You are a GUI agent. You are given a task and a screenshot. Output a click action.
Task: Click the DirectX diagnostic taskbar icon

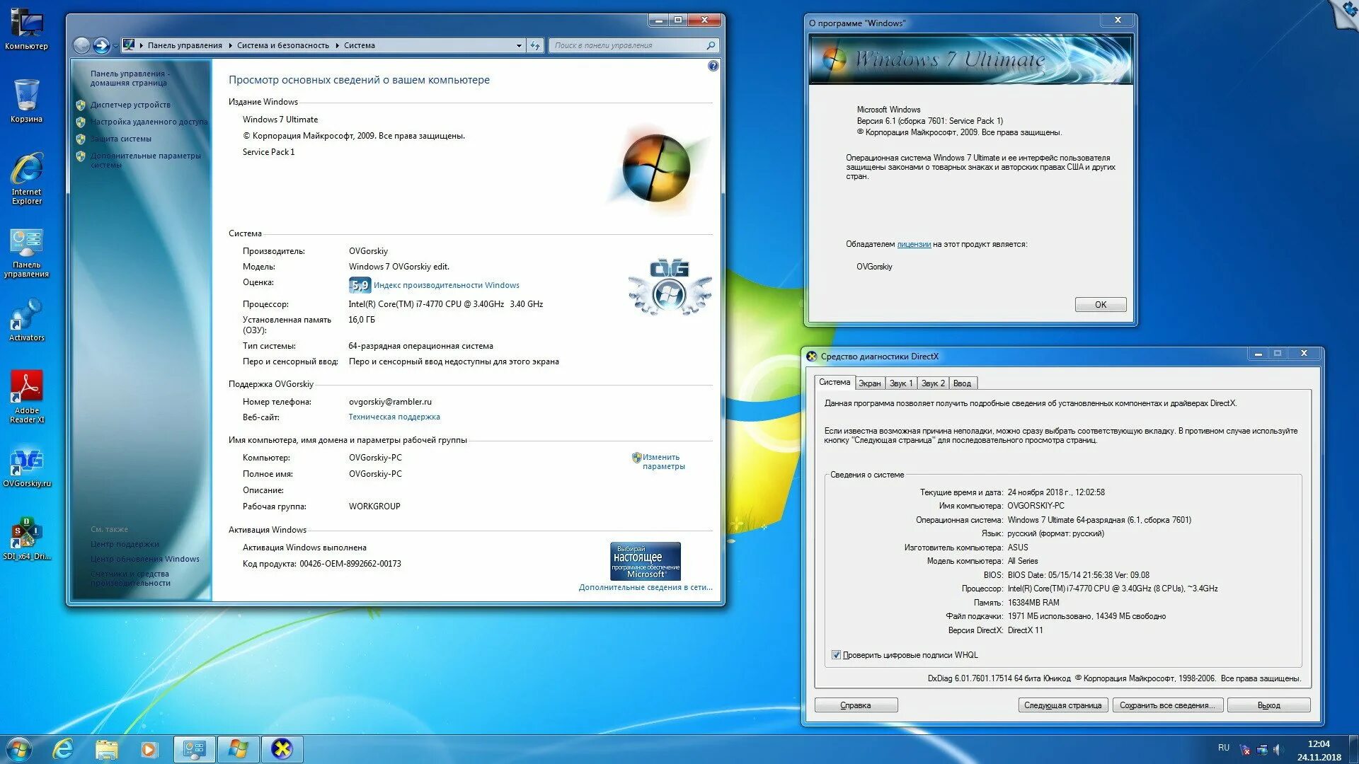point(282,748)
